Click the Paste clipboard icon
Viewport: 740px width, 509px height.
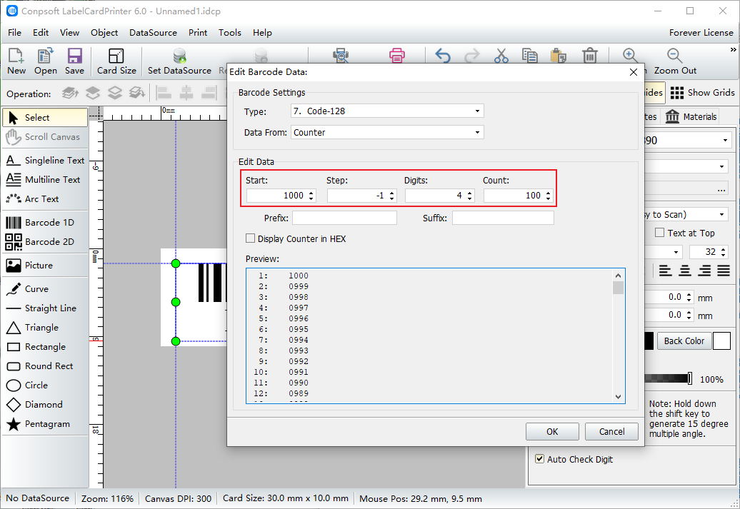coord(559,56)
